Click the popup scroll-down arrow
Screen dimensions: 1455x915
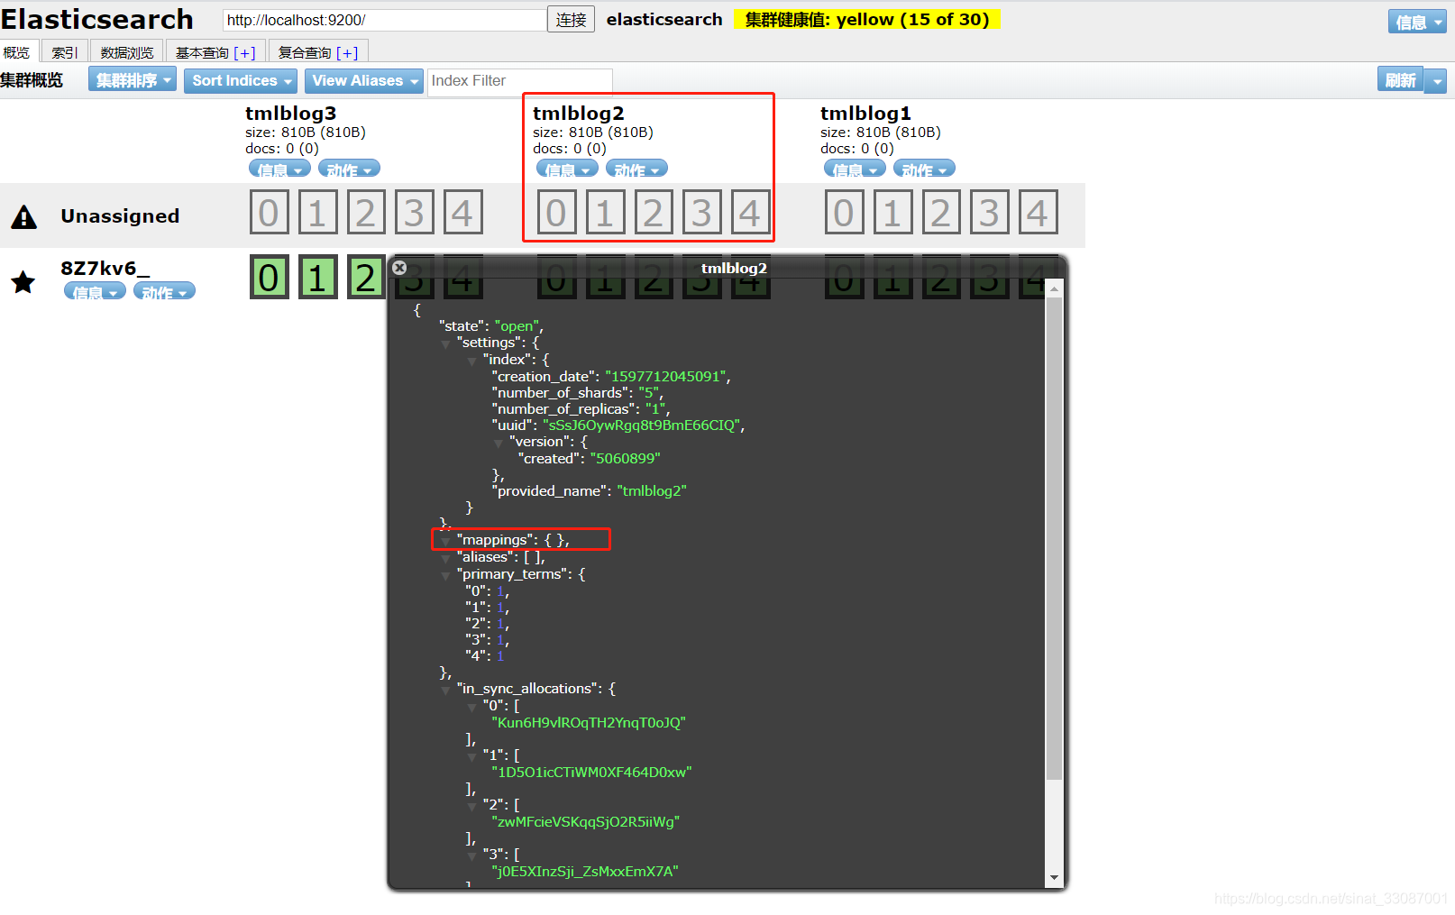(1054, 877)
